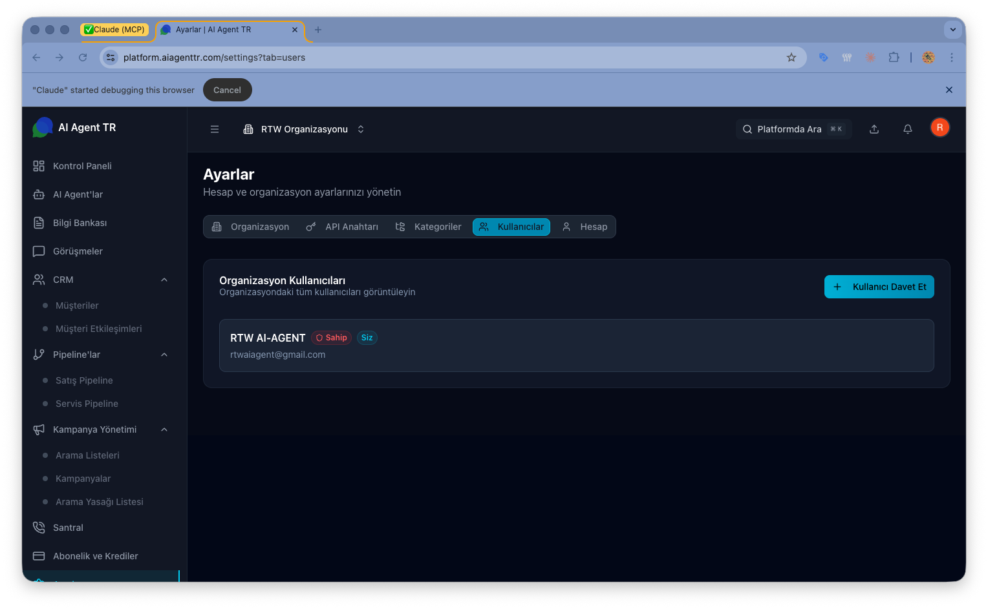
Task: Open Kampanyalar page
Action: click(83, 479)
